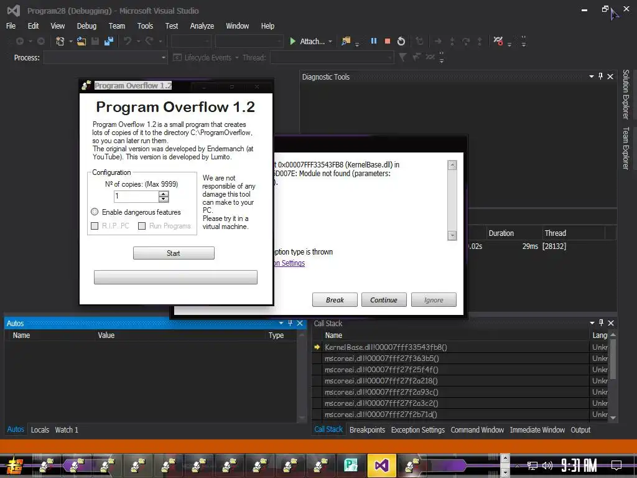Screen dimensions: 637x478
Task: Open Diagnostic Tools window position dropdown
Action: (x=592, y=77)
